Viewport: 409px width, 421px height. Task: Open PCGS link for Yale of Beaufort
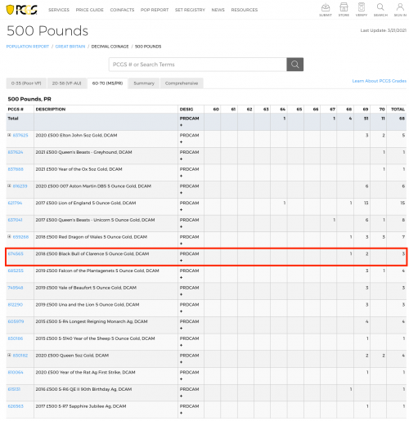(x=16, y=288)
